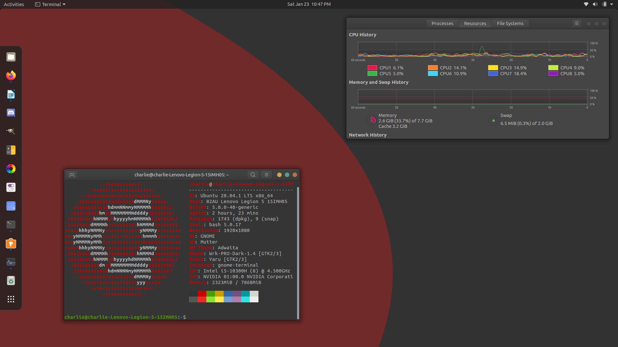Click the Swap pie chart icon
Viewport: 618px width, 347px height.
493,120
